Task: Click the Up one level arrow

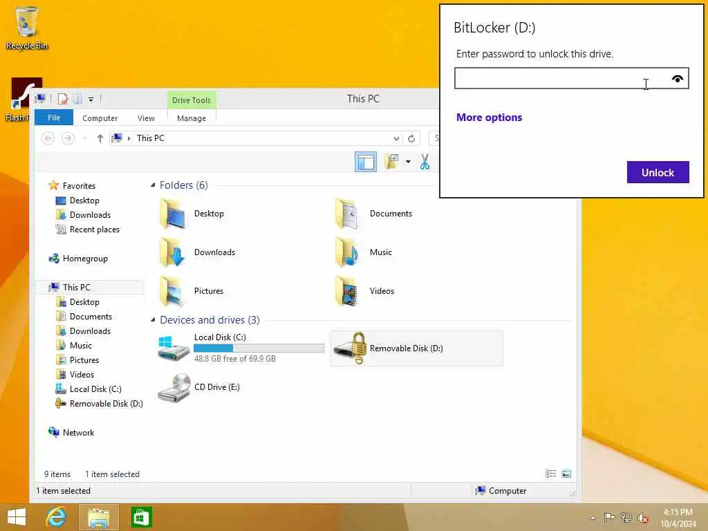Action: point(100,138)
